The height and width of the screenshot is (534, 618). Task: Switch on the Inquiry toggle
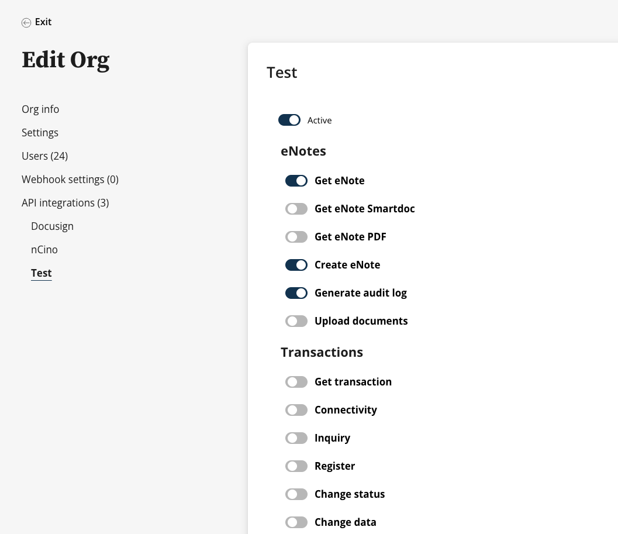[296, 437]
